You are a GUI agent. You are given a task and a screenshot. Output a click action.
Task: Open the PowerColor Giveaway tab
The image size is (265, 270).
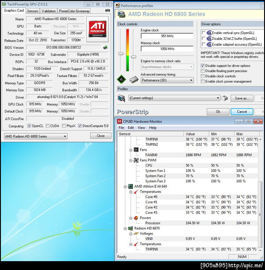coord(74,11)
